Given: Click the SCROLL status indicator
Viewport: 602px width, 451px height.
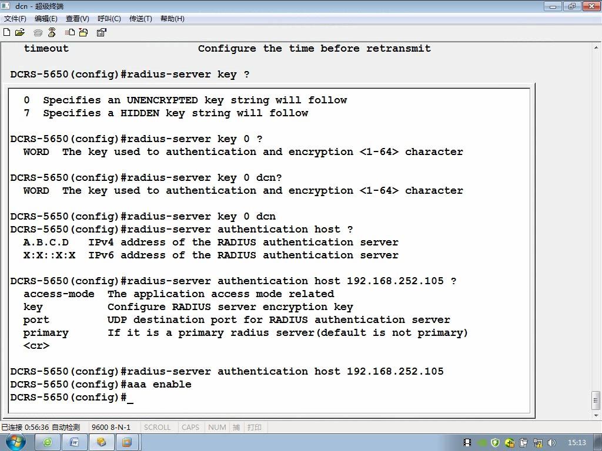Looking at the screenshot, I should pyautogui.click(x=157, y=428).
